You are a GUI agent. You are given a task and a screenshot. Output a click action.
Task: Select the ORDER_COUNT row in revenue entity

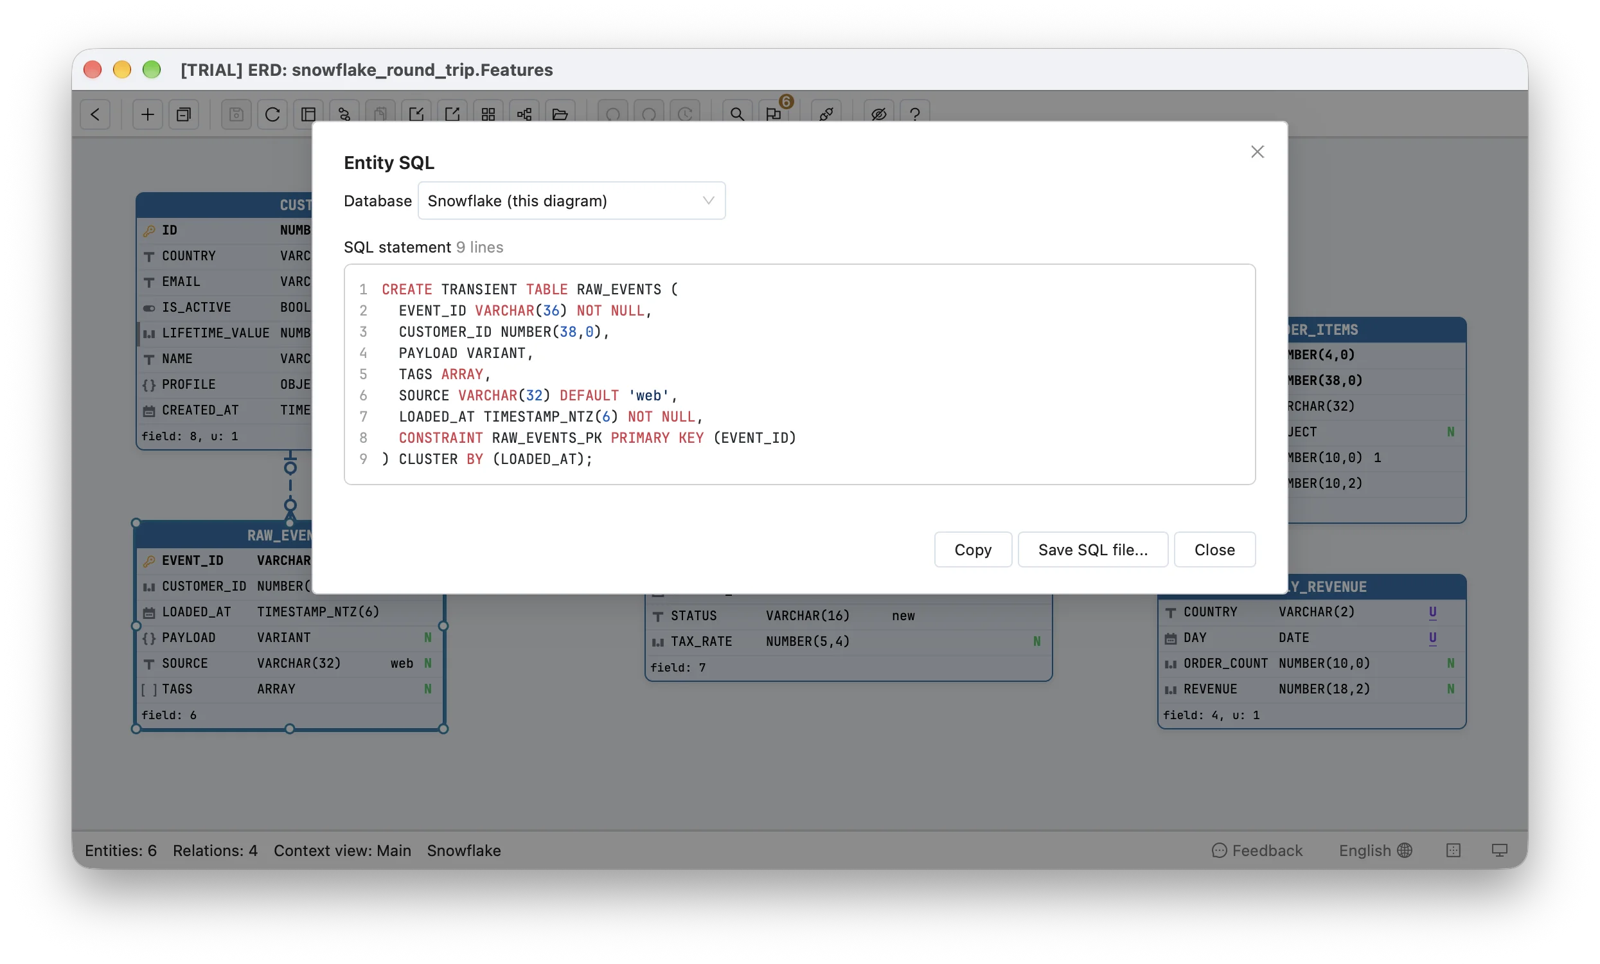pyautogui.click(x=1311, y=663)
